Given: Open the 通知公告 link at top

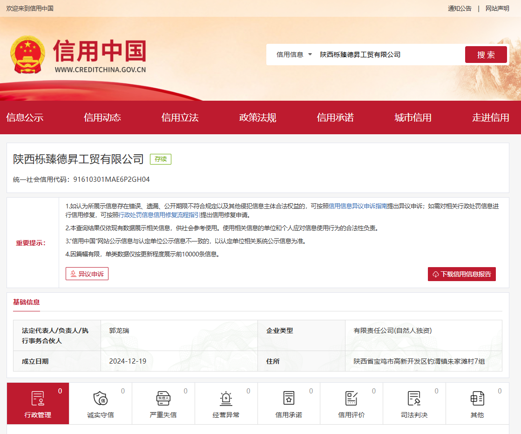Looking at the screenshot, I should pyautogui.click(x=460, y=8).
